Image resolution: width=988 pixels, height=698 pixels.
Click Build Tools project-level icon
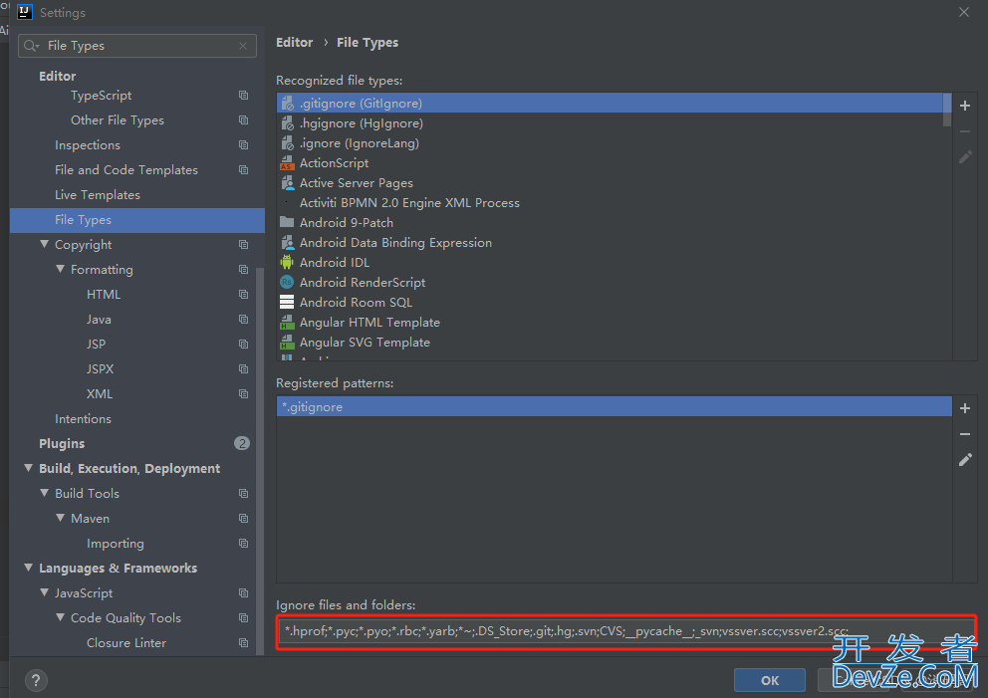[x=243, y=493]
